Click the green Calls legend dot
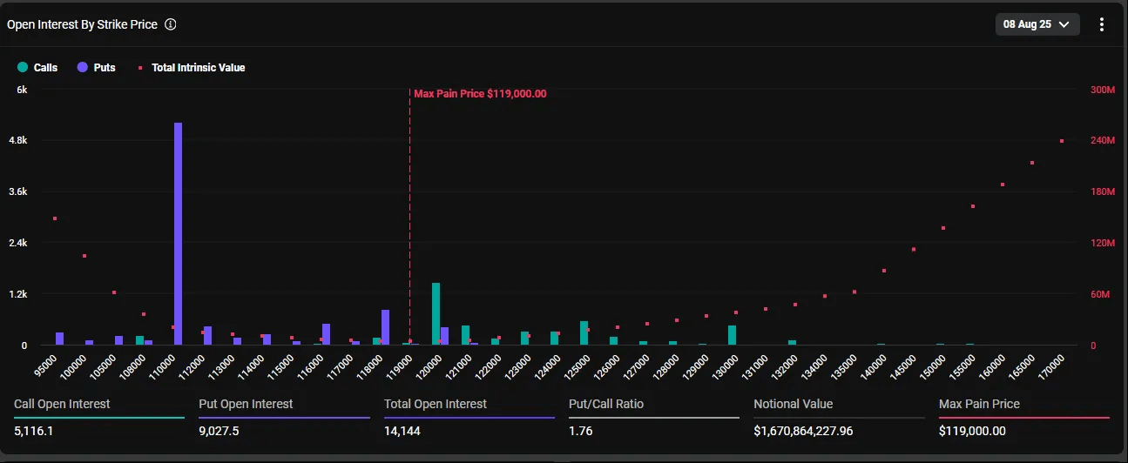1128x463 pixels. click(23, 67)
